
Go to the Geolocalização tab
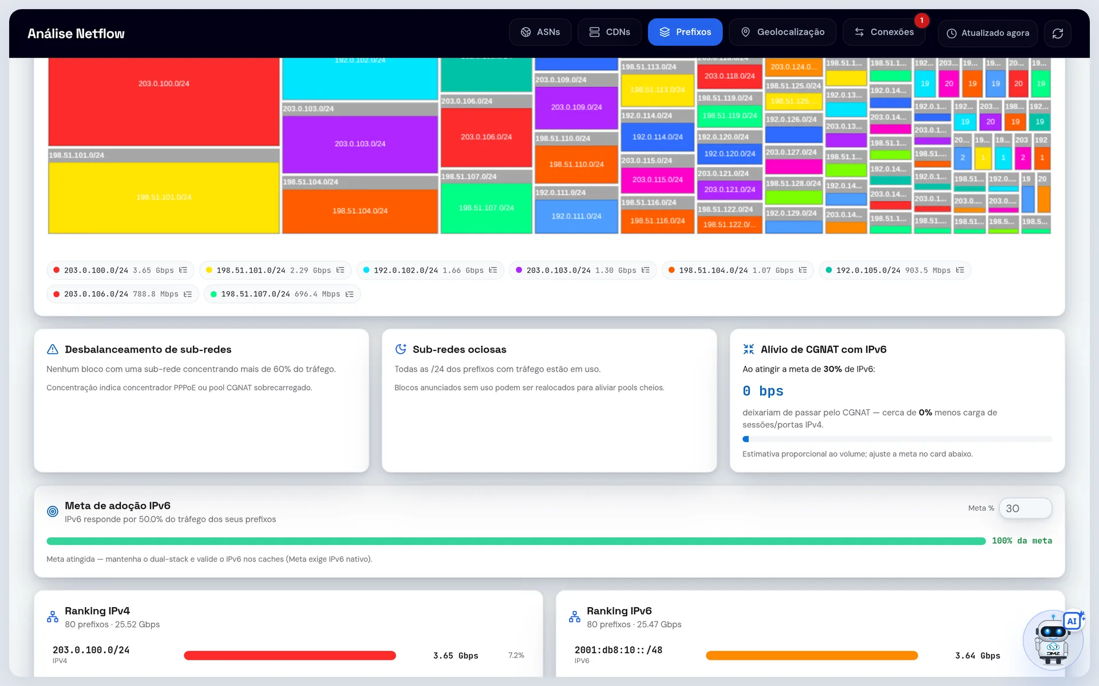click(782, 32)
